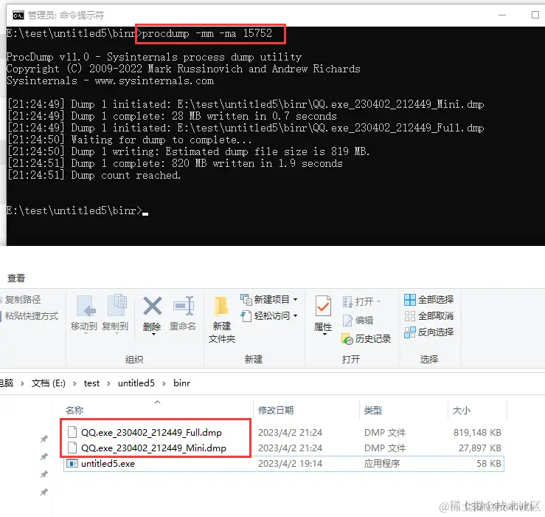Sort files by Size (大小) column header
The image size is (545, 517).
point(461,410)
